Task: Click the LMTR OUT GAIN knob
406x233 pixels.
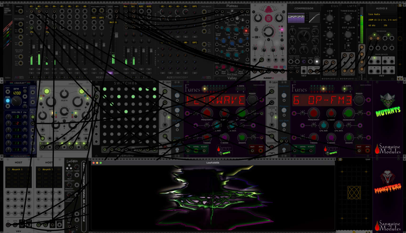Action: [348, 34]
